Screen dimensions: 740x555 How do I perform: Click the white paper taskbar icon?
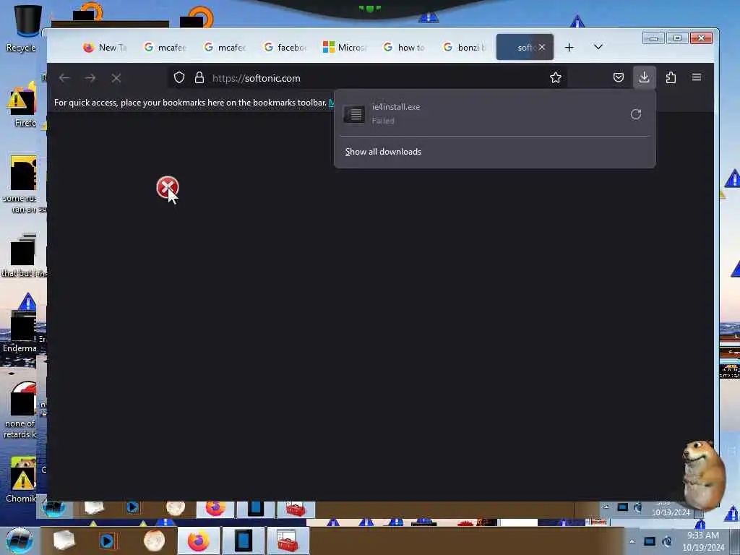64,541
